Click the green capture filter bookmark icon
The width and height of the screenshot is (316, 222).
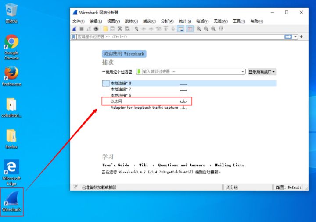139,72
